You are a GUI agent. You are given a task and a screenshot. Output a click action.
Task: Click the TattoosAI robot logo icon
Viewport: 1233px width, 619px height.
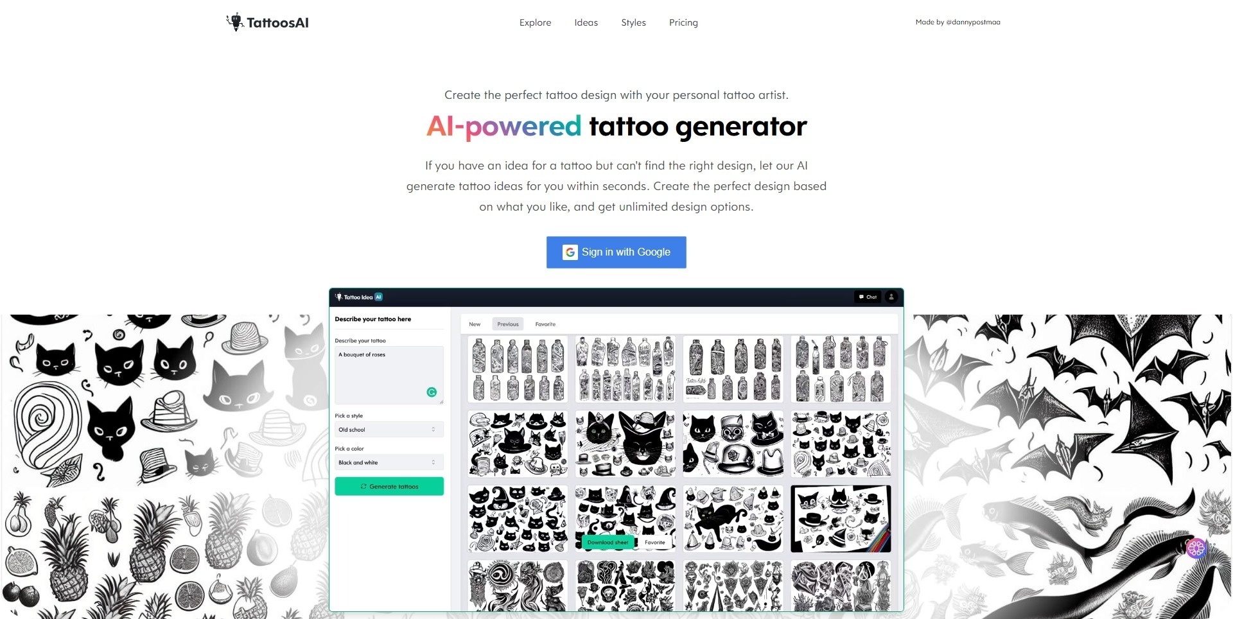(235, 22)
